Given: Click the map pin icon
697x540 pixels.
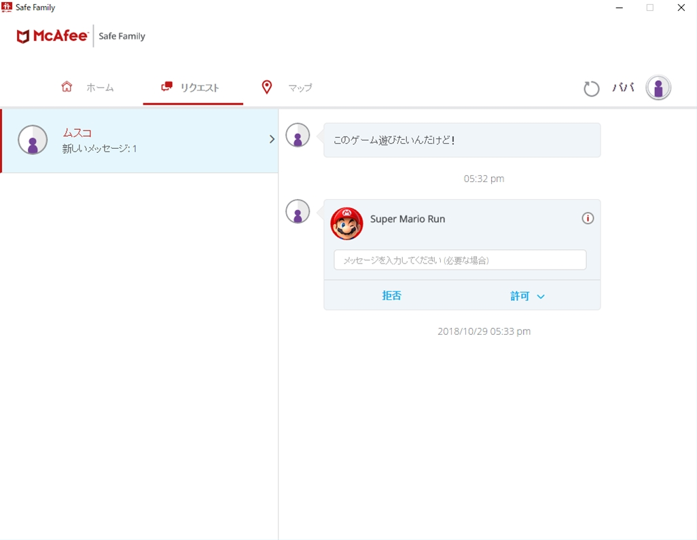Looking at the screenshot, I should tap(267, 87).
